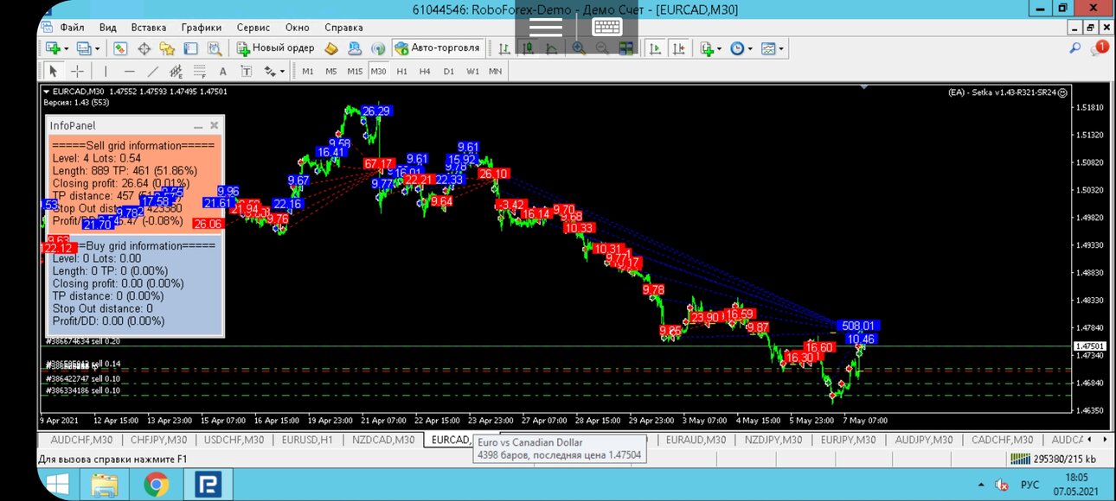Expand the Profiles dropdown arrow
The image size is (1116, 501).
97,48
